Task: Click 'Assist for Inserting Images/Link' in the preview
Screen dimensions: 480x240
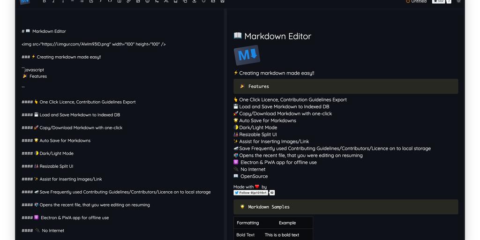Action: (x=274, y=142)
